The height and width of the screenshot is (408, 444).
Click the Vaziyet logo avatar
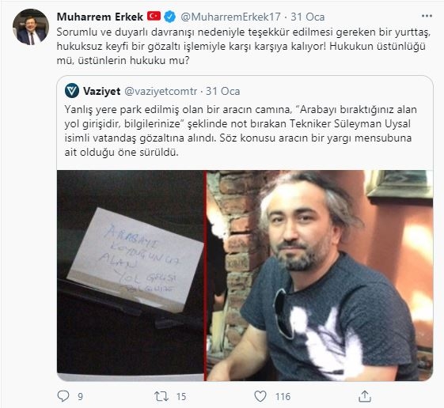[x=72, y=91]
